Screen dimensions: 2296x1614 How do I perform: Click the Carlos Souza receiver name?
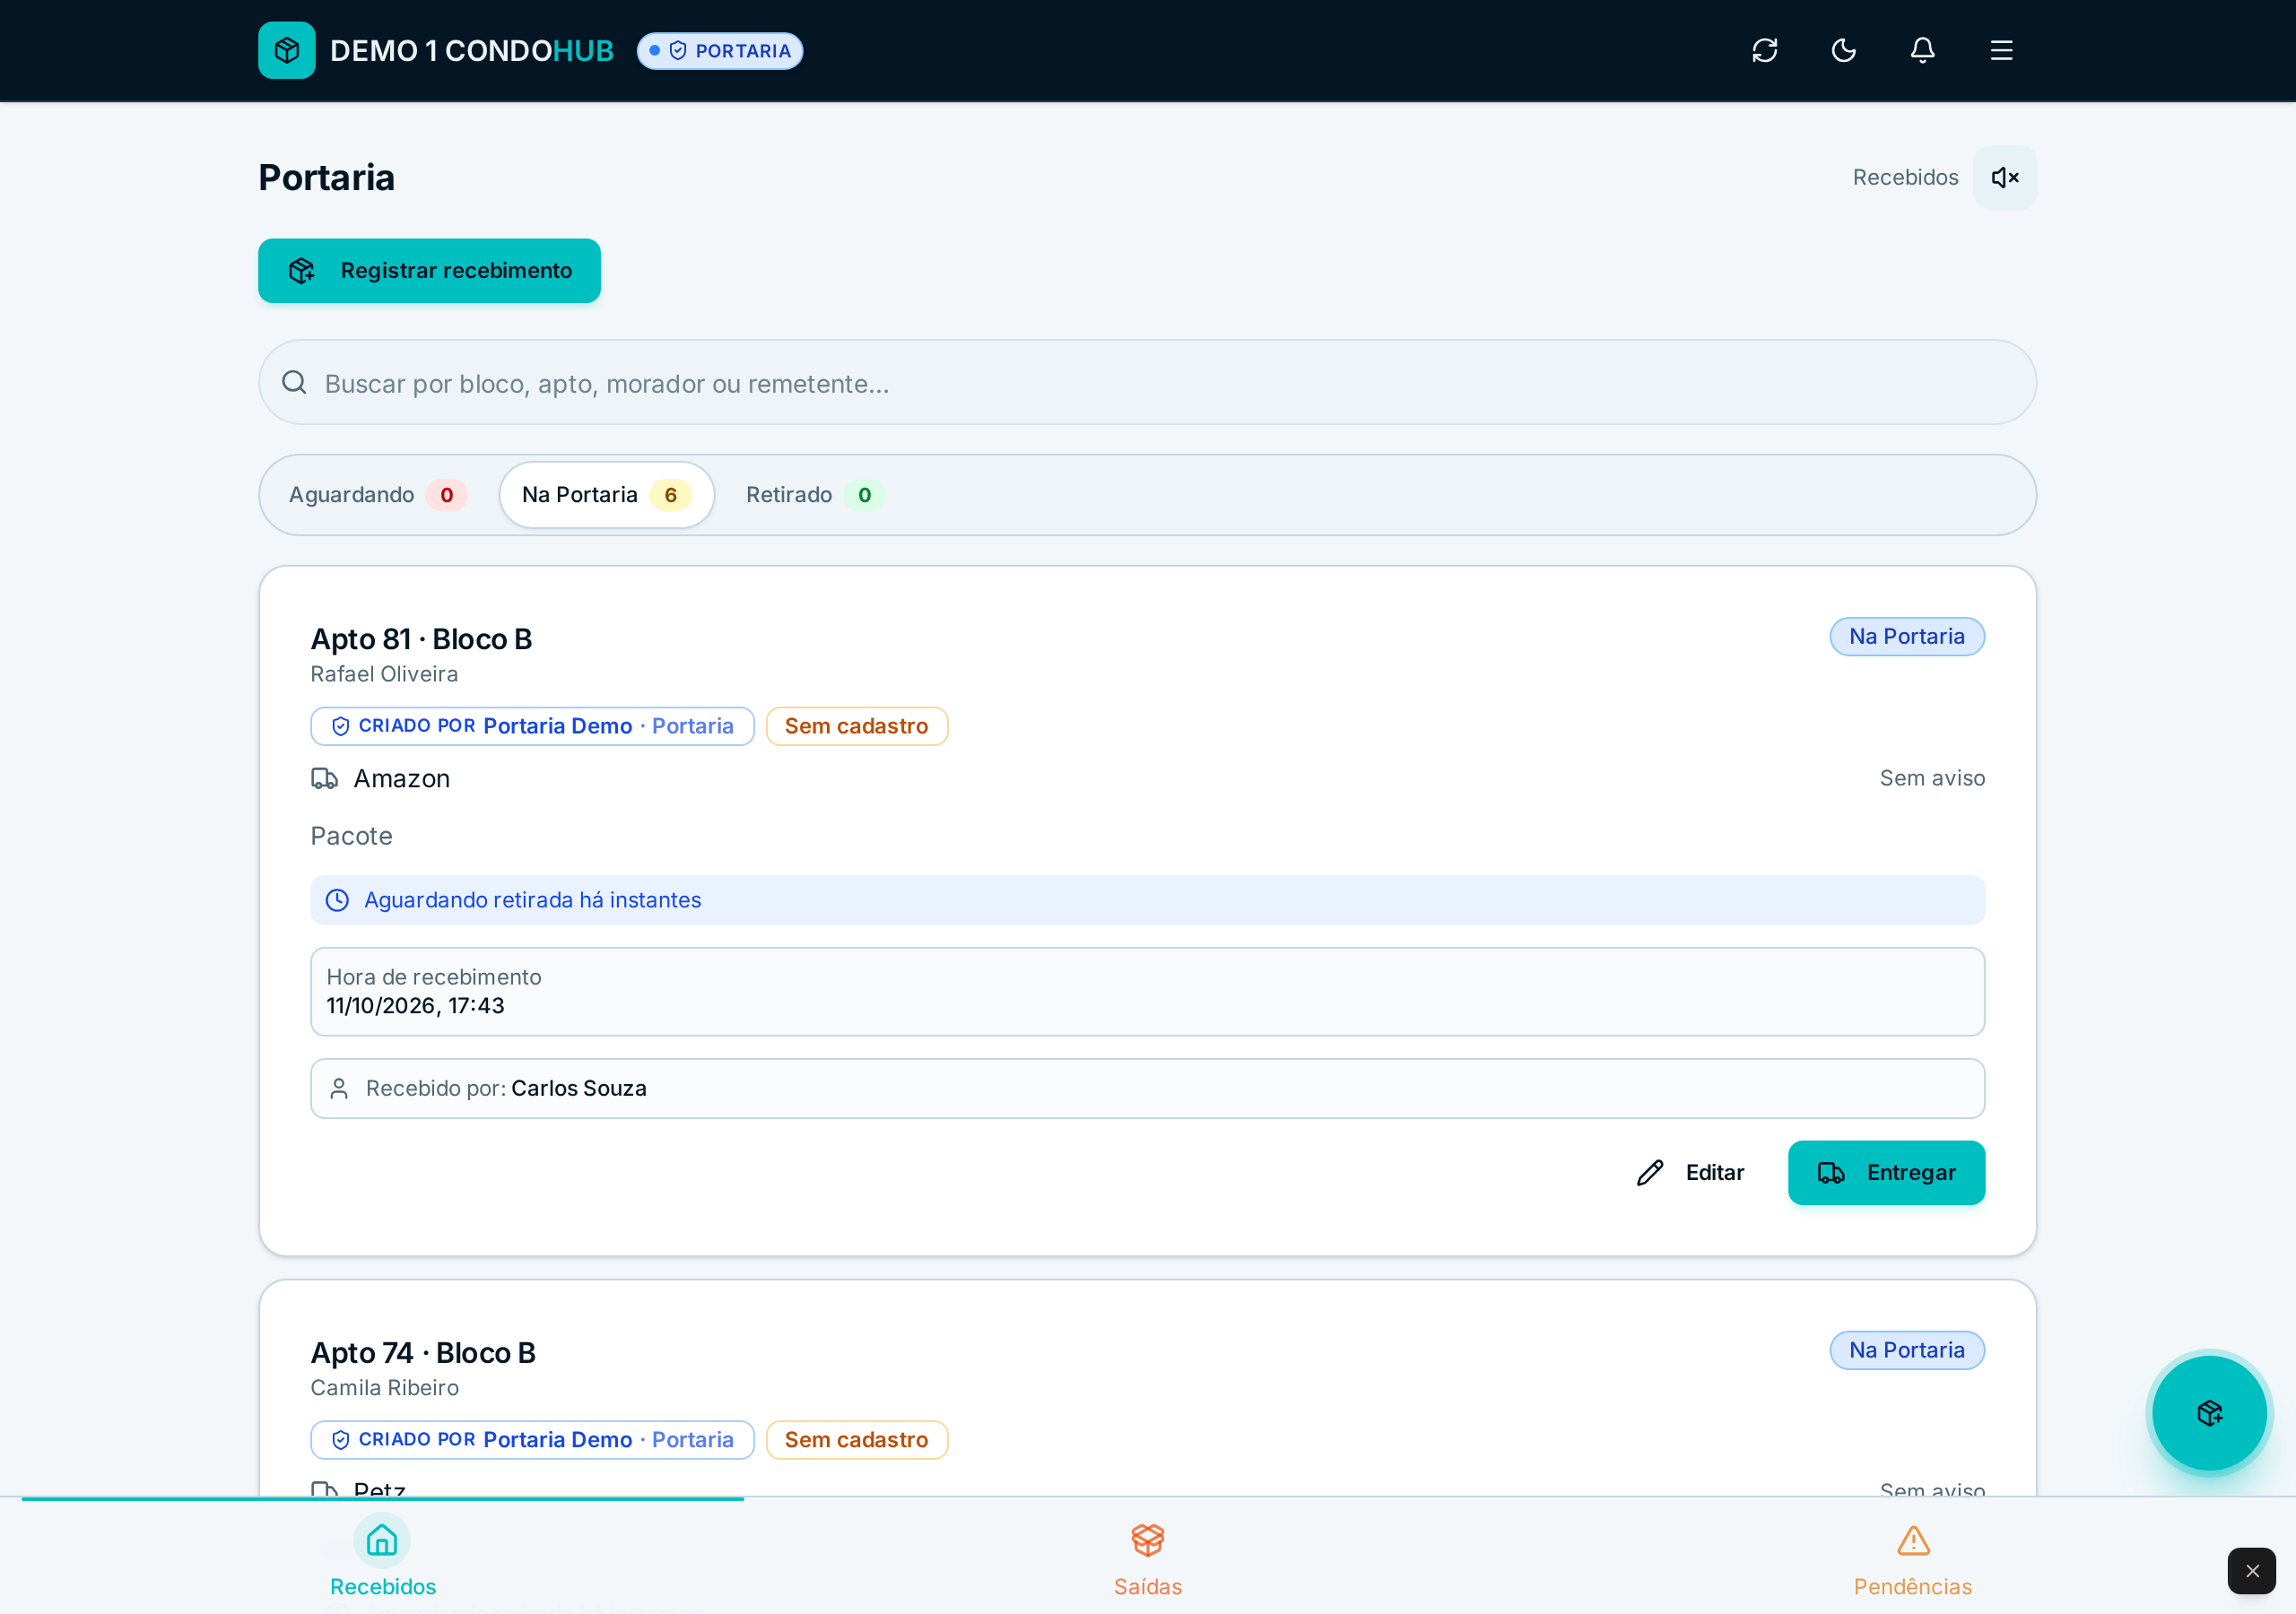(x=578, y=1088)
